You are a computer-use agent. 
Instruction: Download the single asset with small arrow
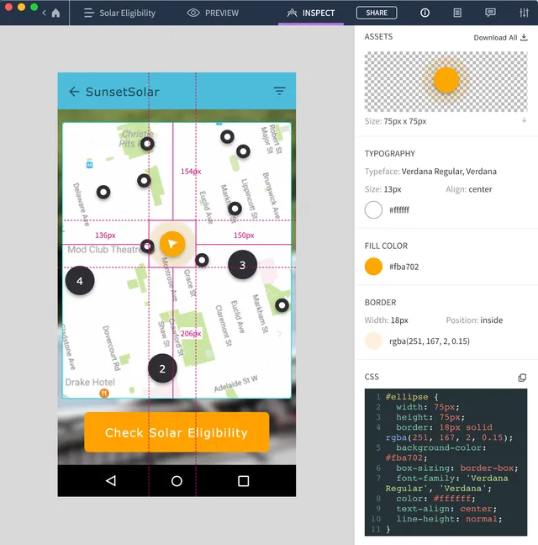(524, 120)
